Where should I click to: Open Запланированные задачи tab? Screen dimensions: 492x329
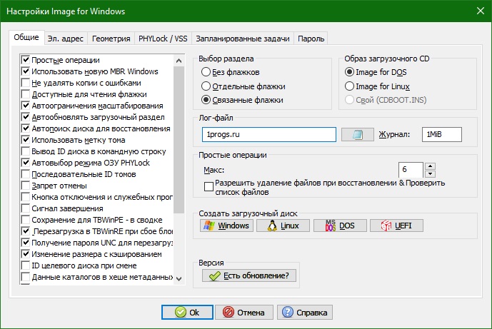pyautogui.click(x=243, y=39)
